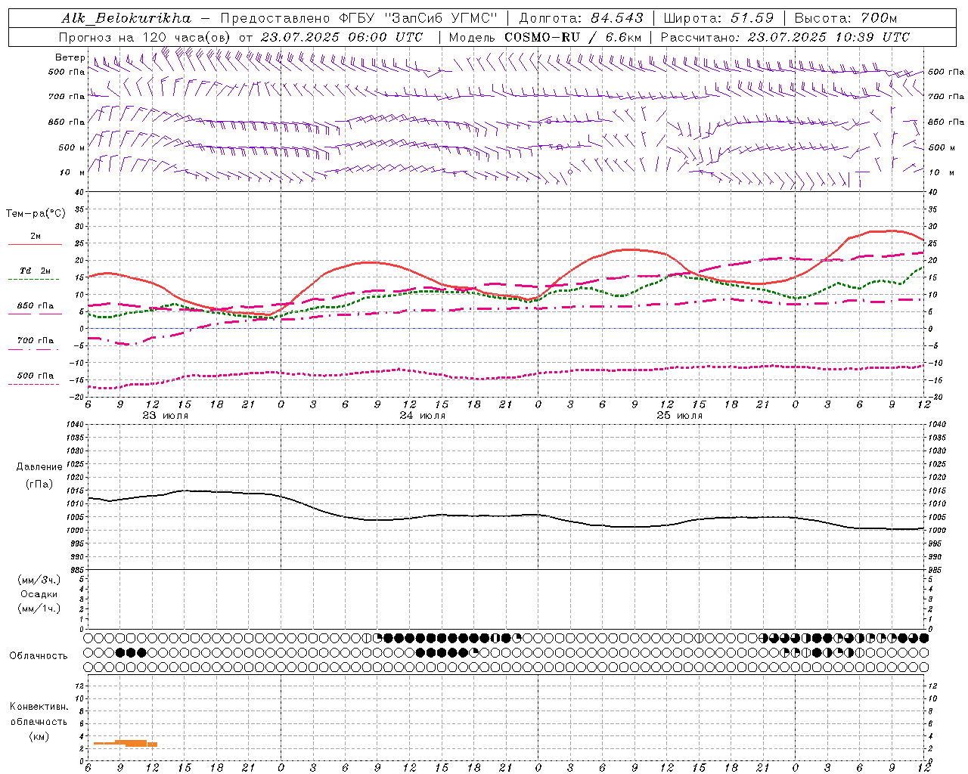This screenshot has height=774, width=968.
Task: Select the Td 2м dew point legend label
Action: click(36, 271)
